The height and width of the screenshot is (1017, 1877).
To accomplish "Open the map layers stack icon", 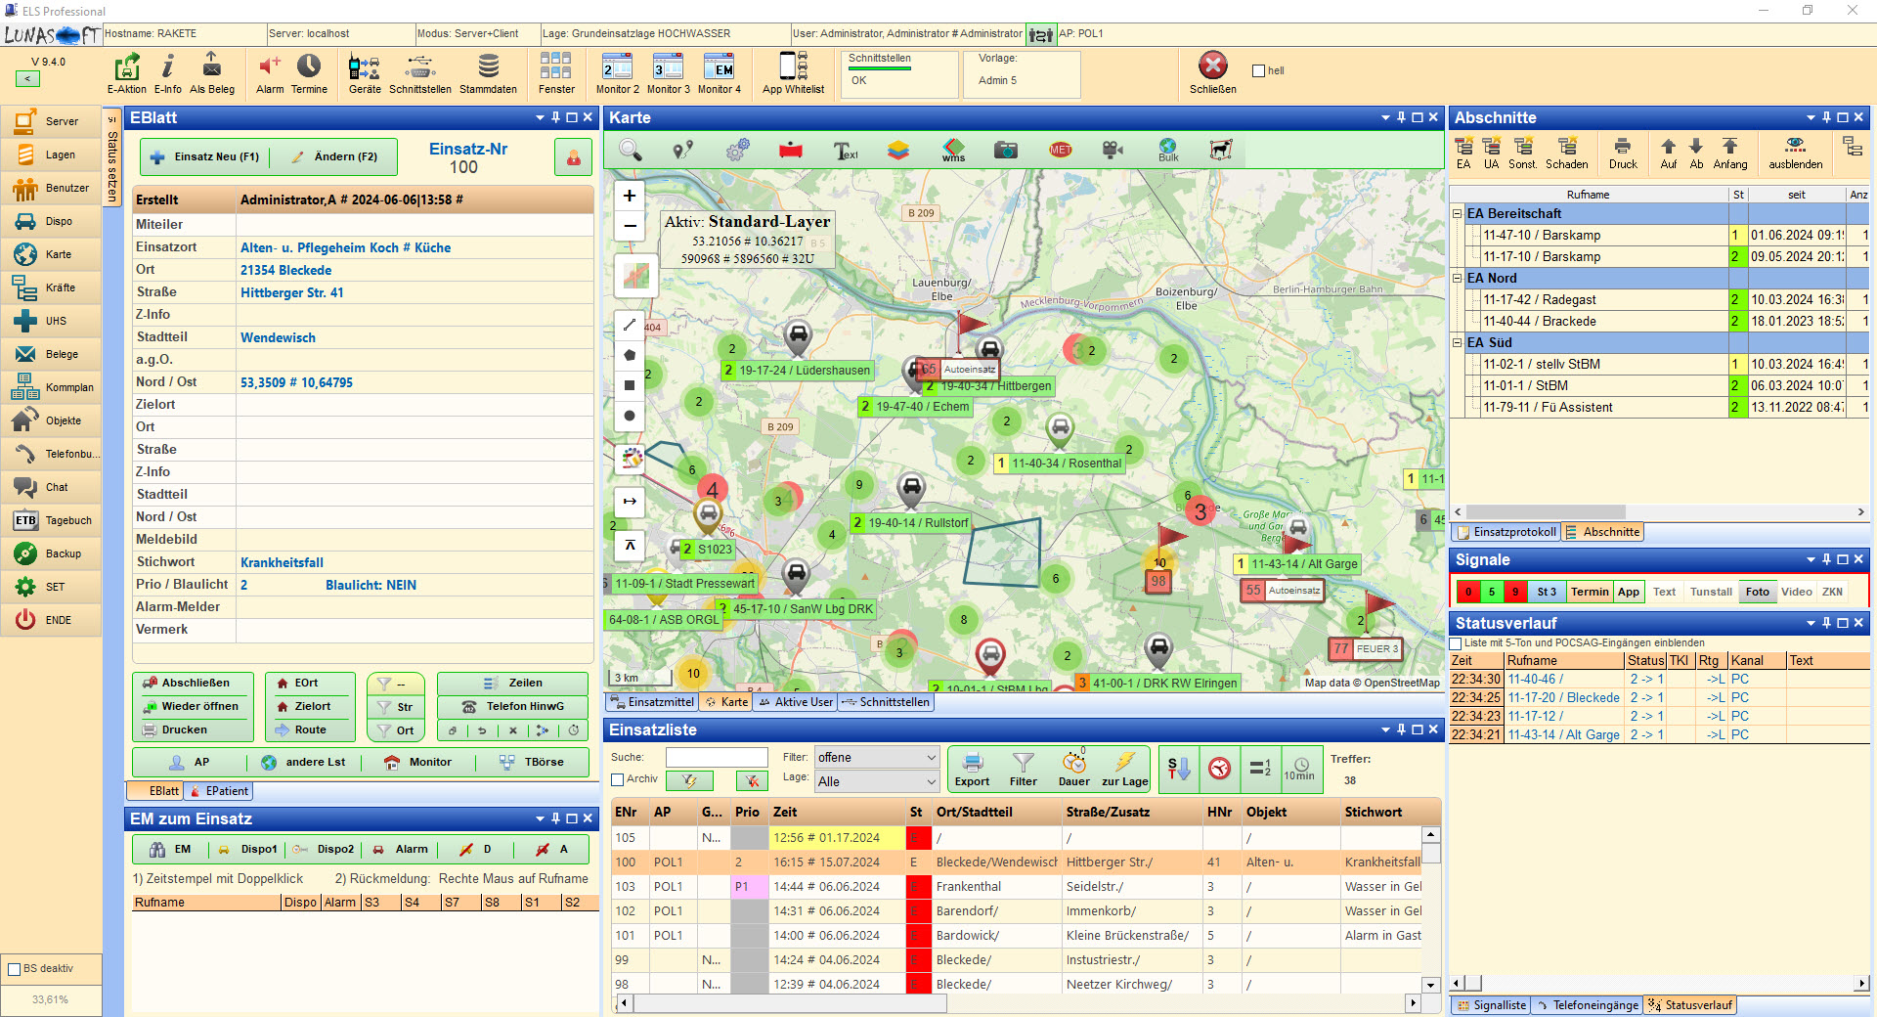I will pyautogui.click(x=898, y=150).
